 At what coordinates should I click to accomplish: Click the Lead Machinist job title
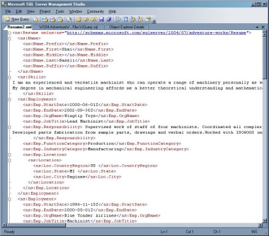click(x=85, y=121)
